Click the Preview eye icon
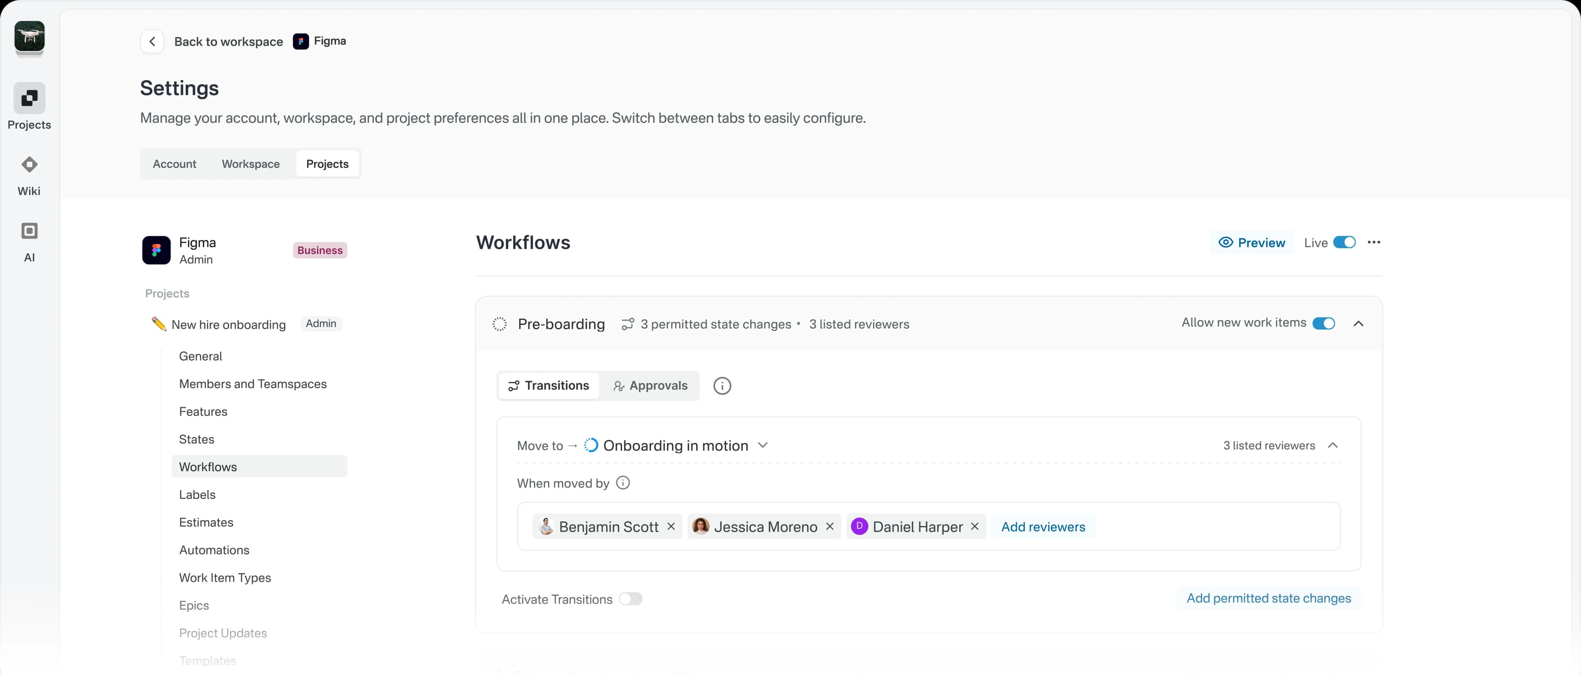 click(x=1226, y=242)
